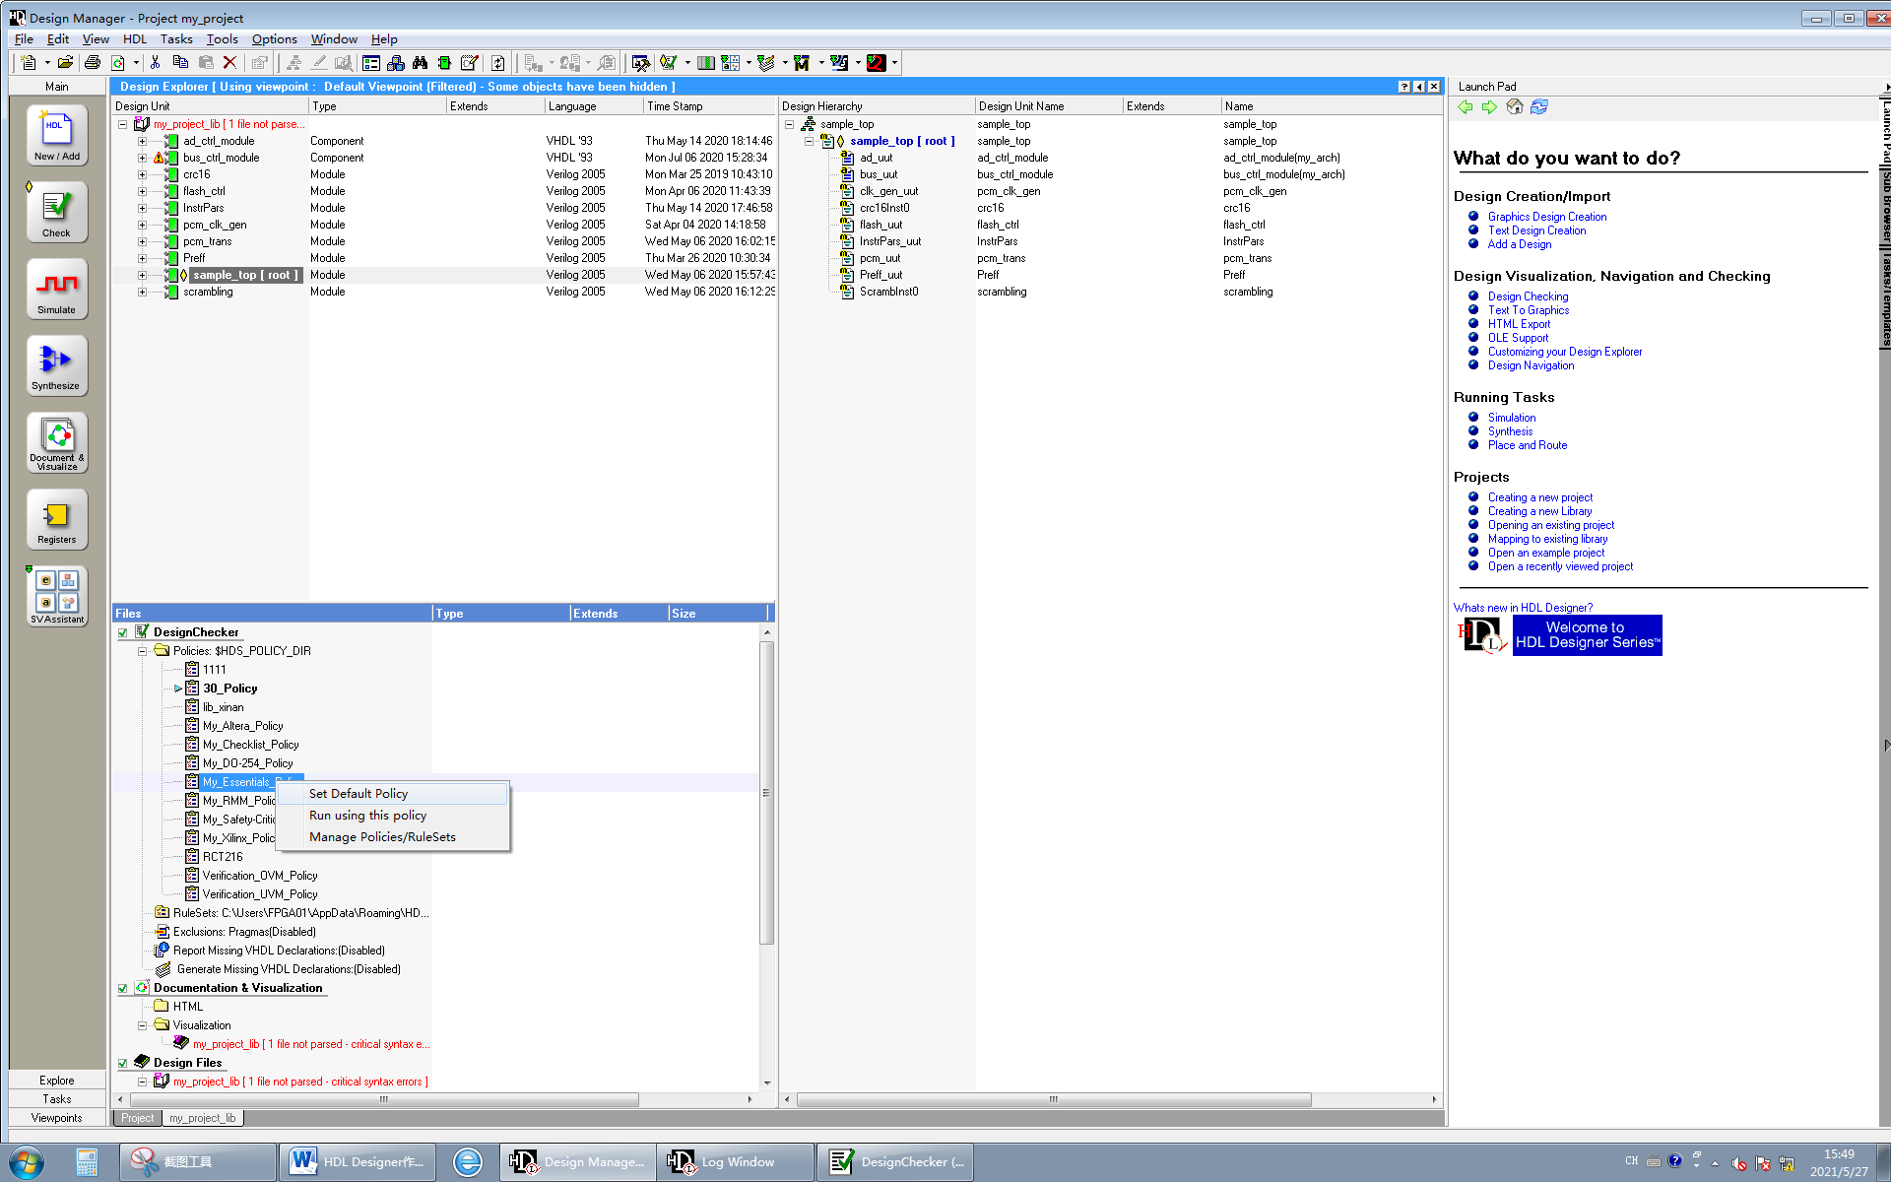The width and height of the screenshot is (1891, 1182).
Task: Click the Files panel vertical scrollbar
Action: [766, 793]
